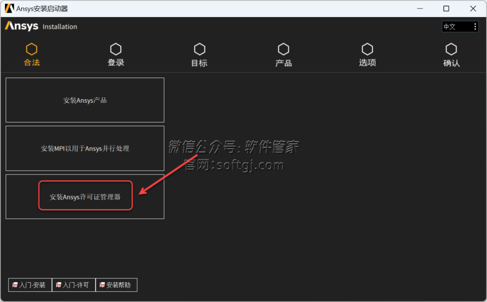Click the 登录 step hexagon icon

[x=116, y=49]
